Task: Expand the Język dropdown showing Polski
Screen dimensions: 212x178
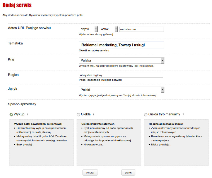Action: [122, 90]
